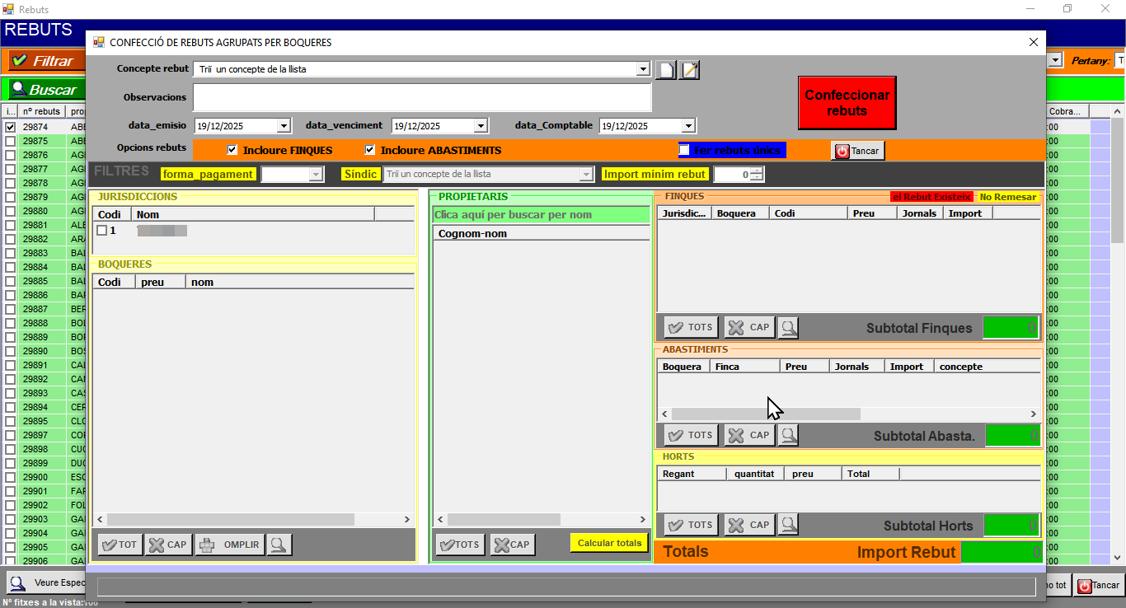
Task: Click the magnifier icon in Finques panel
Action: point(789,328)
